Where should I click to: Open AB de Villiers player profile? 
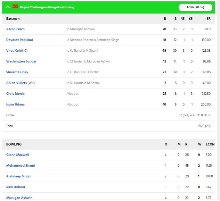click(16, 83)
